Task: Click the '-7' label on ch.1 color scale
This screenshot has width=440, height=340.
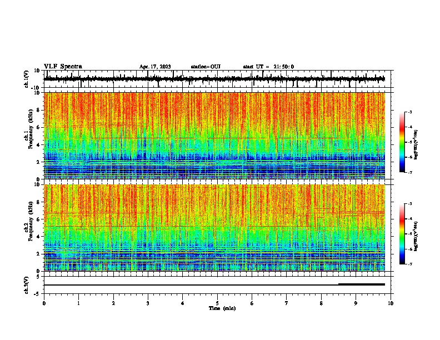Action: [409, 172]
